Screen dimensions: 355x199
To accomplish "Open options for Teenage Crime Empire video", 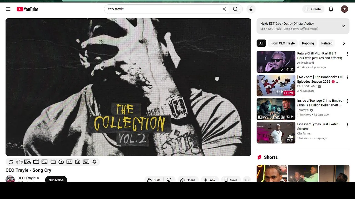I will 347,101.
